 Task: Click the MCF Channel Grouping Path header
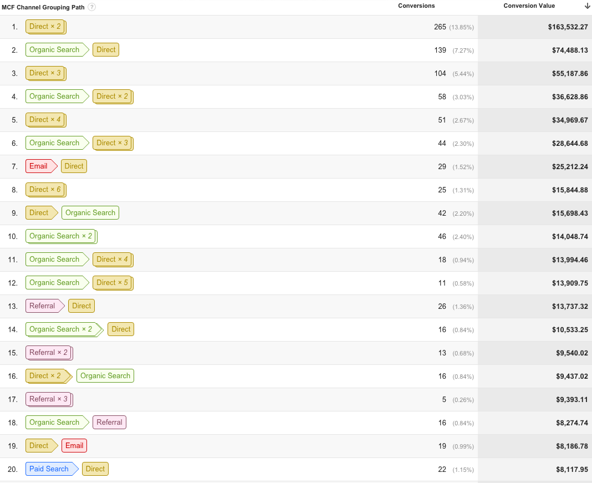43,7
